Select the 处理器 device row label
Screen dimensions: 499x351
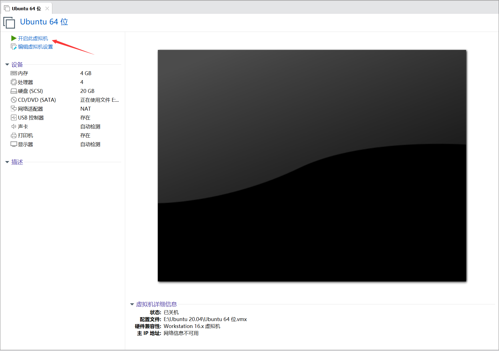pyautogui.click(x=25, y=82)
